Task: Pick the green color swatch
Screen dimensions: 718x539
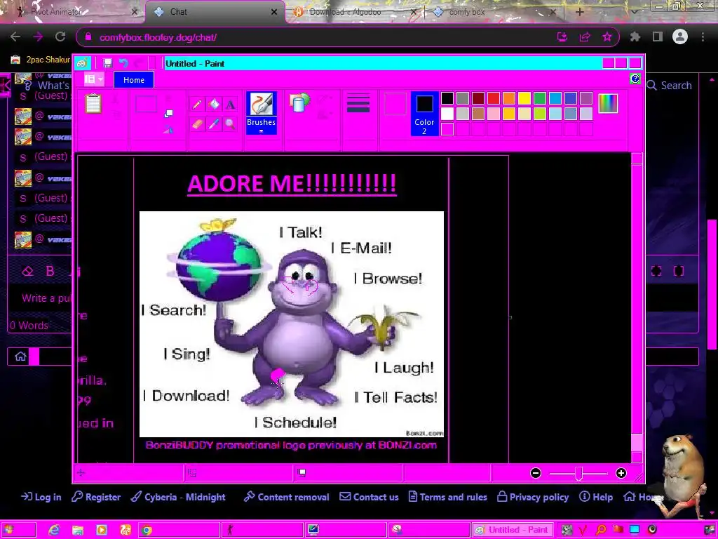Action: coord(540,98)
